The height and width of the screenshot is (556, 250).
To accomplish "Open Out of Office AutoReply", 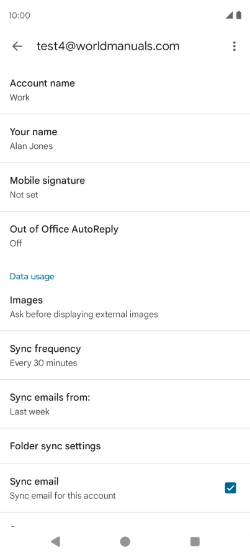I will click(x=125, y=236).
